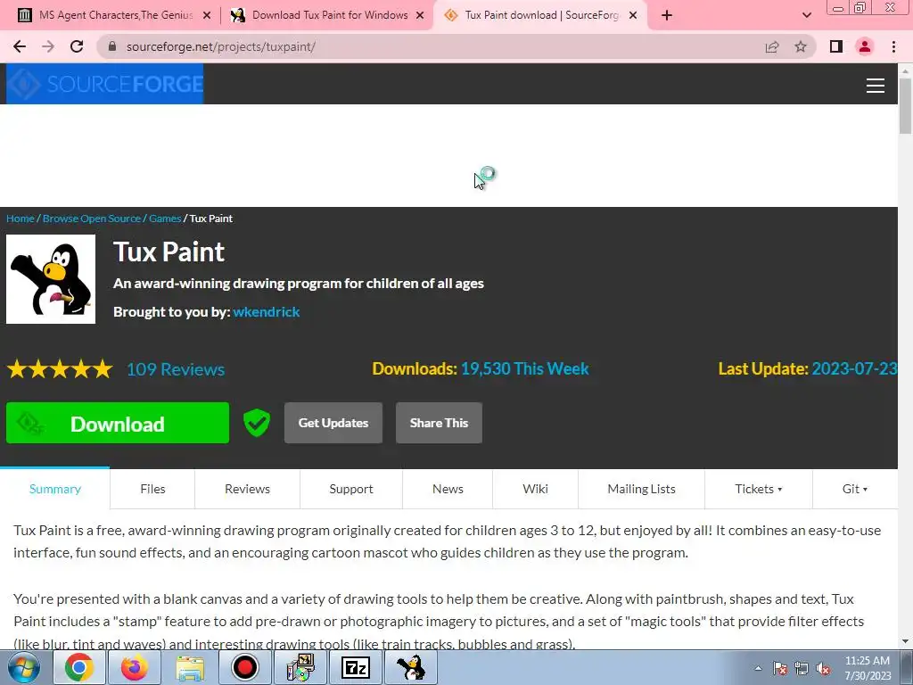Show hidden system tray icons arrow

758,668
